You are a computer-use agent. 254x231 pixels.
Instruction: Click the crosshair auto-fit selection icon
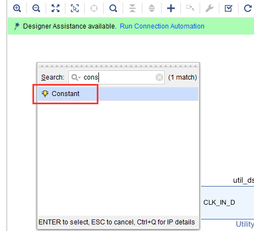94,8
